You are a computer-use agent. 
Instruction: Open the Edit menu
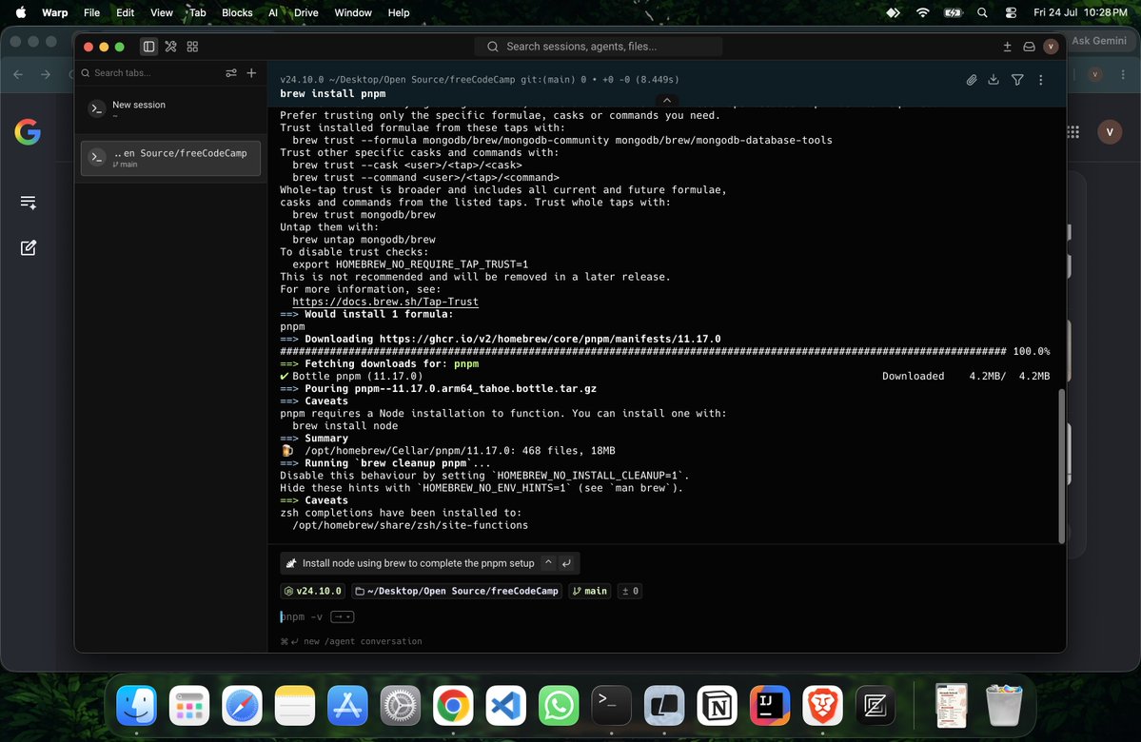(126, 12)
